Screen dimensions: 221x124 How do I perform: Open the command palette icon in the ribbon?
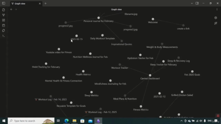(3, 36)
